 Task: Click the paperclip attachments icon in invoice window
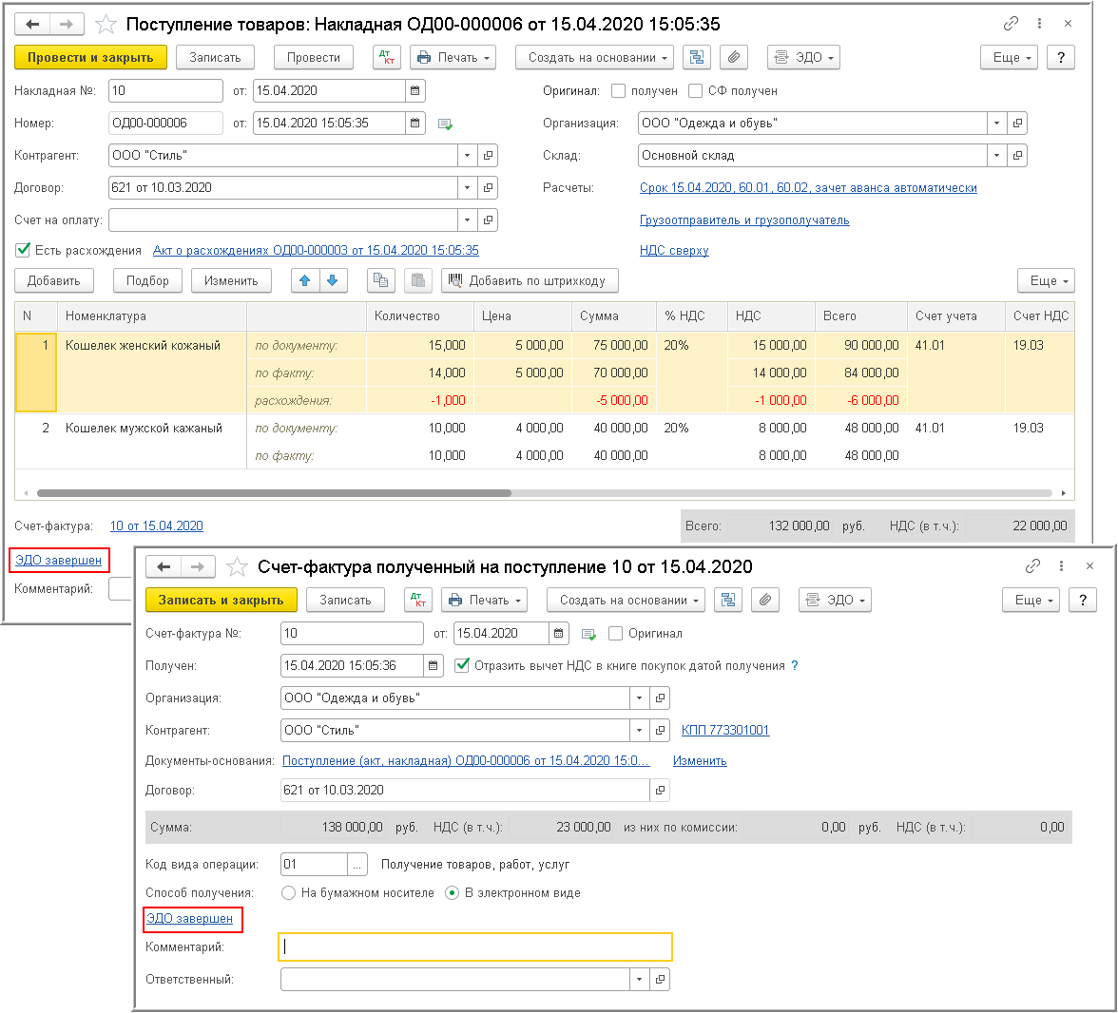pyautogui.click(x=765, y=601)
